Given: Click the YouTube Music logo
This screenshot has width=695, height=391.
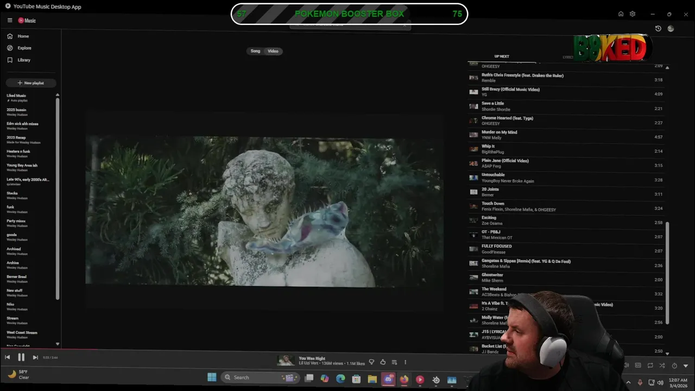Looking at the screenshot, I should tap(27, 21).
